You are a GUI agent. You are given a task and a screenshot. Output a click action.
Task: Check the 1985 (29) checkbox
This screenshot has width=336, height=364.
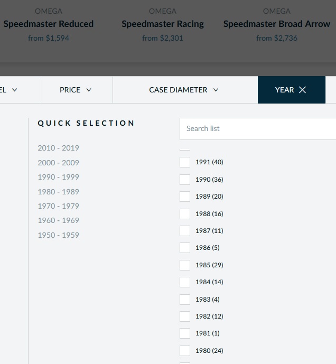point(185,265)
